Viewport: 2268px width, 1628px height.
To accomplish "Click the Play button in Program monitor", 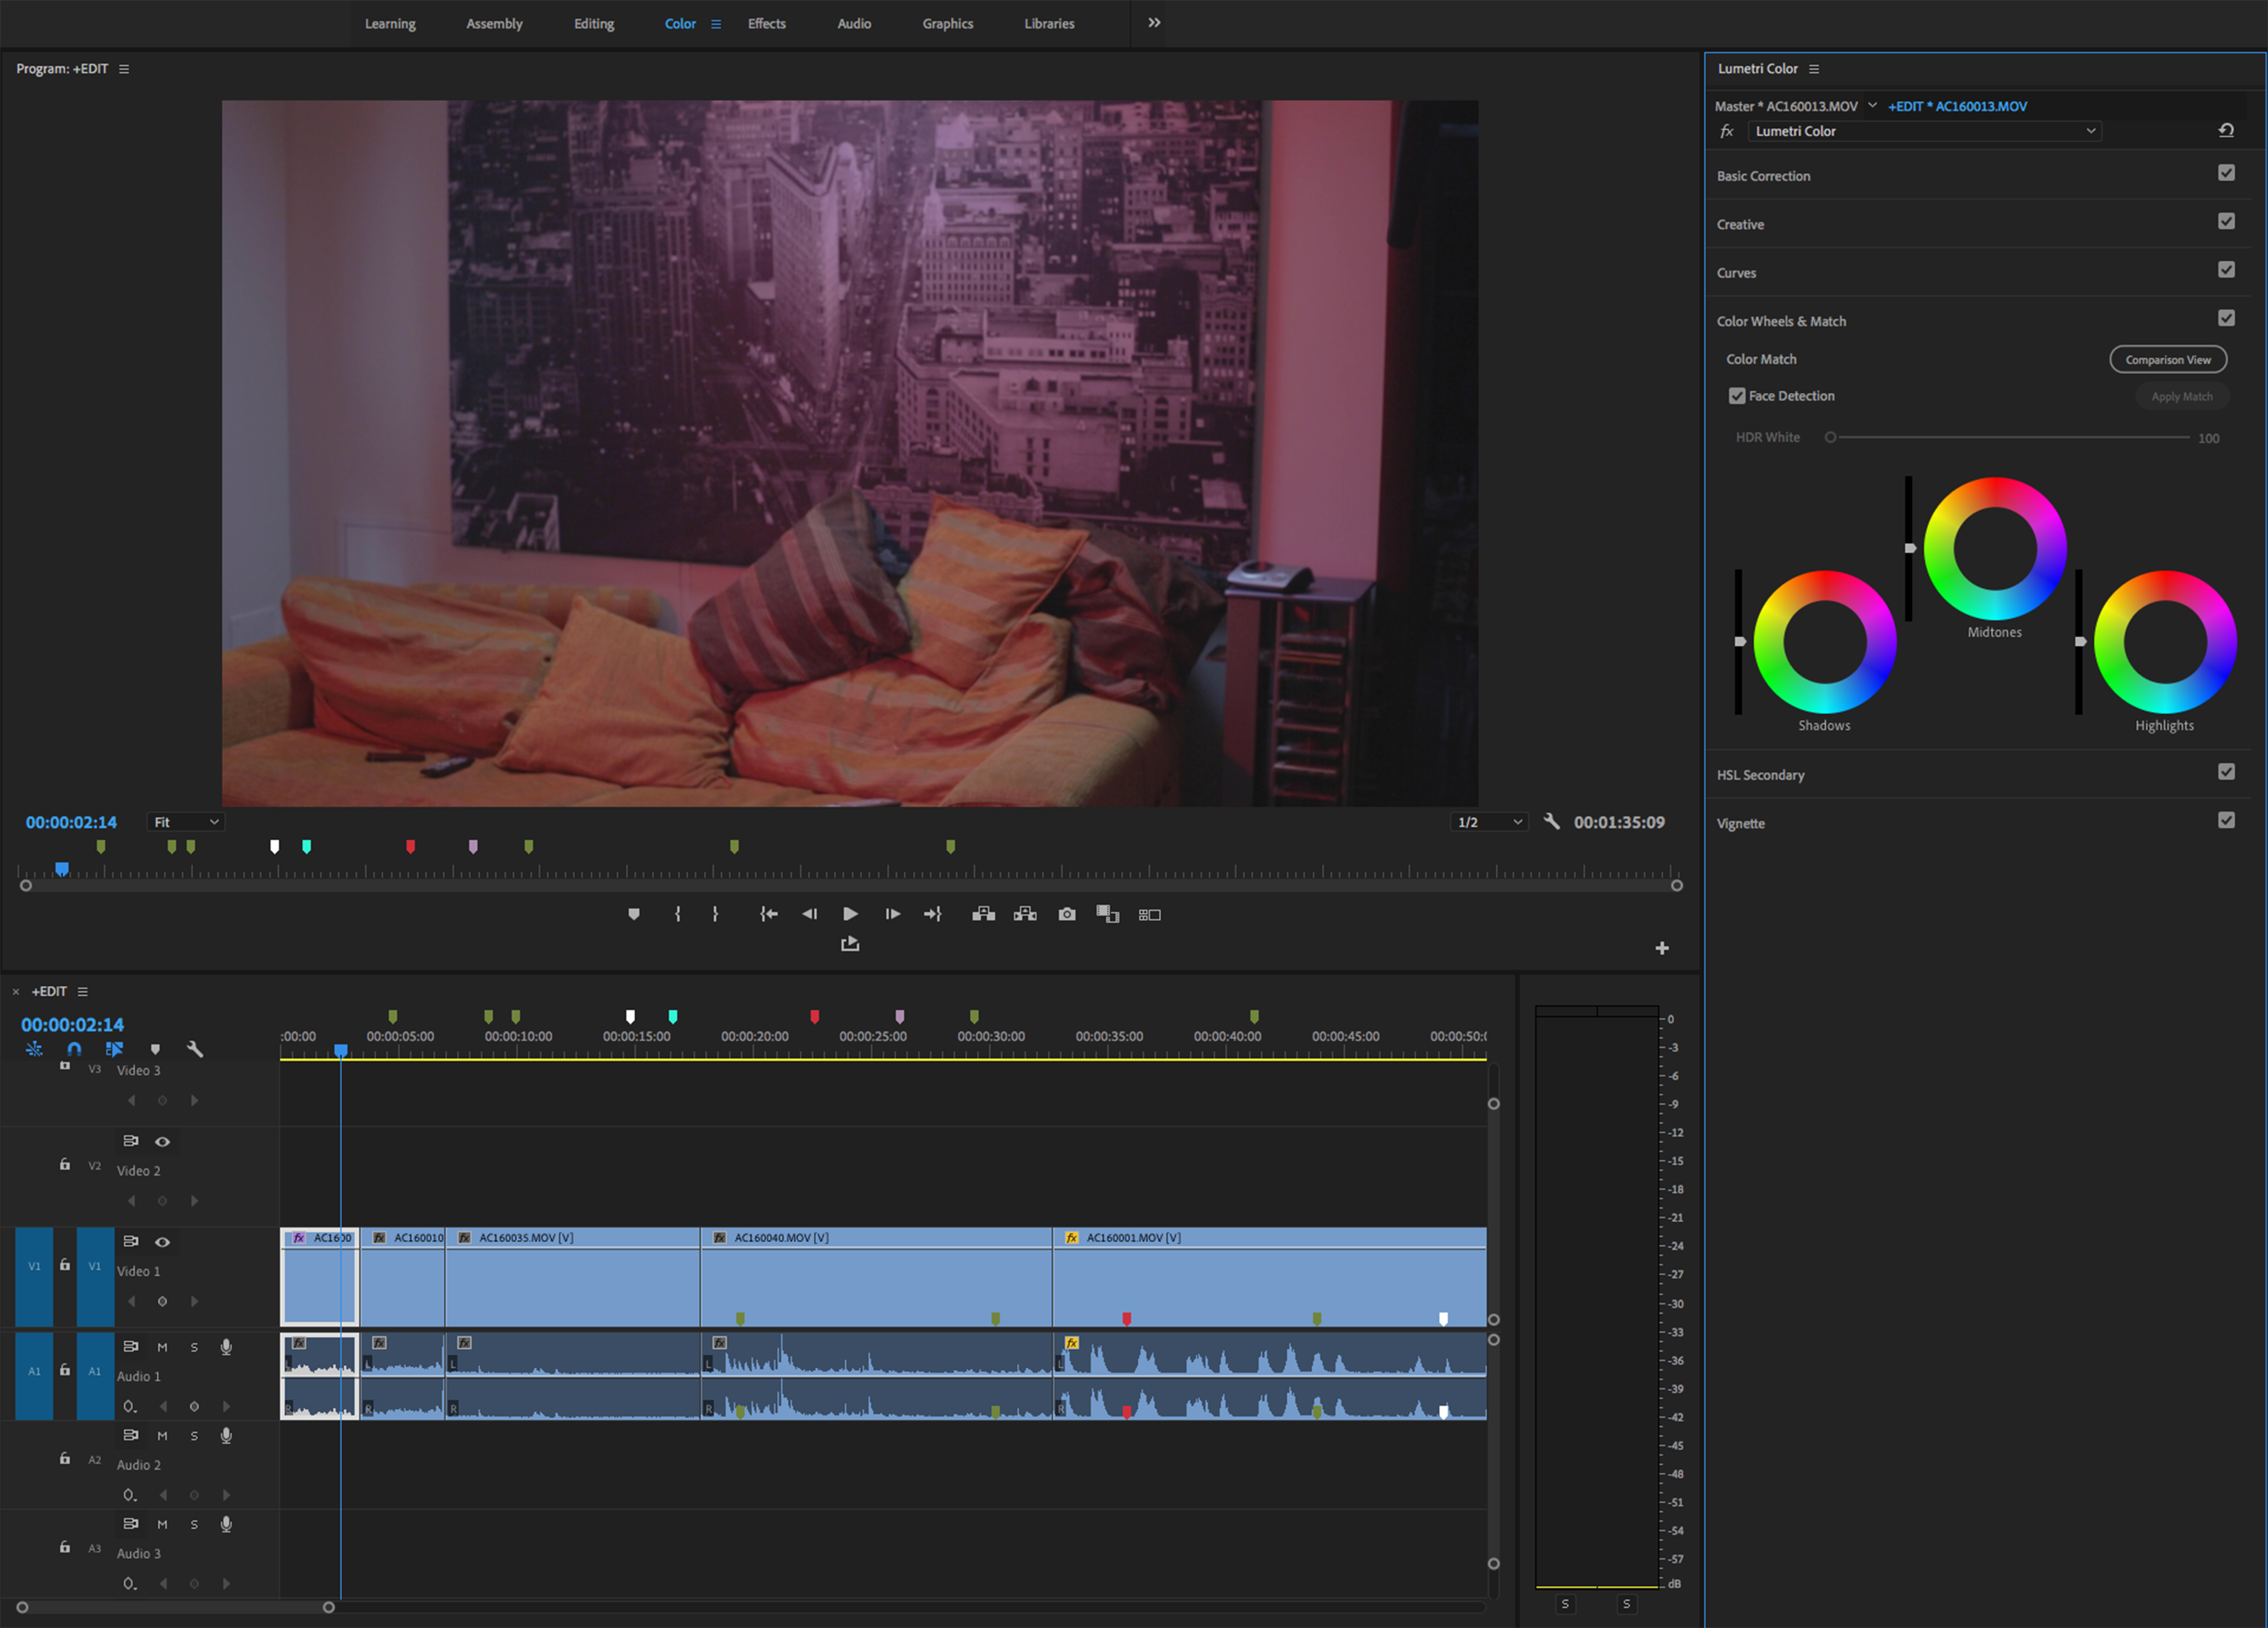I will (x=850, y=914).
